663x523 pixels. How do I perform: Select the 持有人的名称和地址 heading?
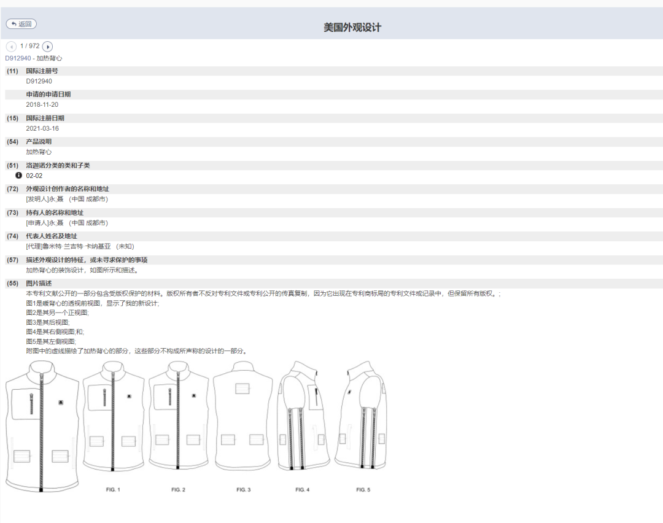click(55, 212)
